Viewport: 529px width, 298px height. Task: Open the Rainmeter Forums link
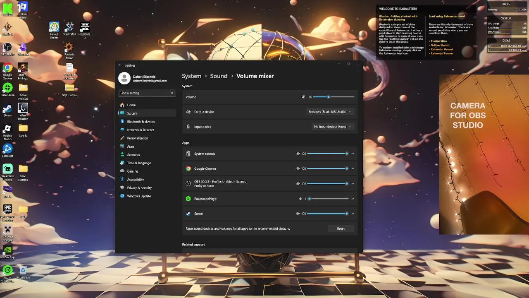pos(441,53)
